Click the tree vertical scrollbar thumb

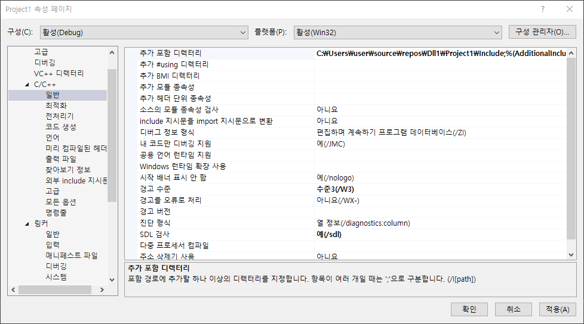tap(112, 136)
